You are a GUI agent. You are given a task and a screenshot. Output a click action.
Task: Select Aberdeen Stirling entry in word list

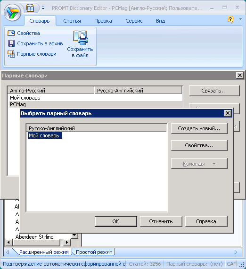pyautogui.click(x=34, y=237)
